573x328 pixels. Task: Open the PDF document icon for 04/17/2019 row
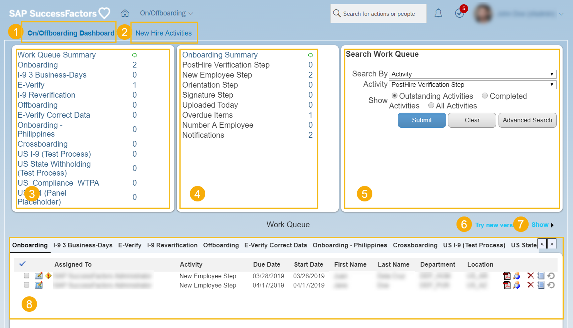pyautogui.click(x=507, y=285)
